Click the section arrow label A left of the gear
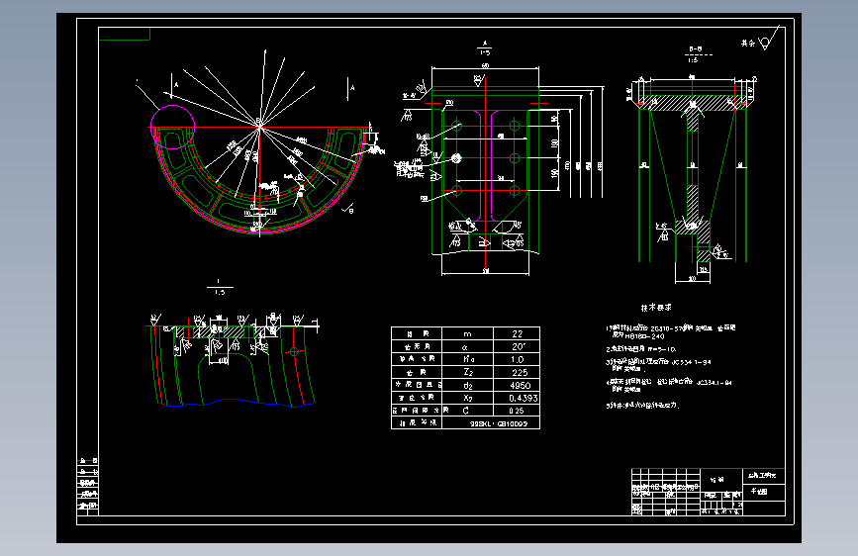 pos(176,85)
